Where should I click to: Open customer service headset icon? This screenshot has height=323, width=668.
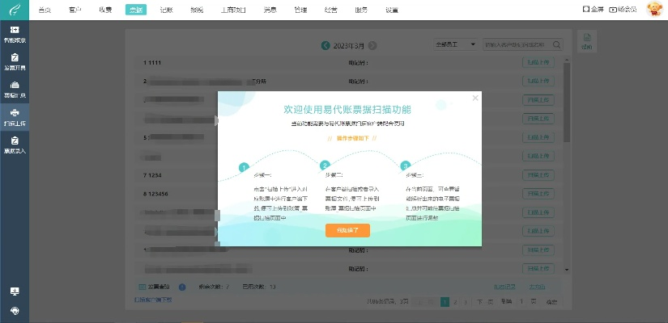[x=15, y=310]
